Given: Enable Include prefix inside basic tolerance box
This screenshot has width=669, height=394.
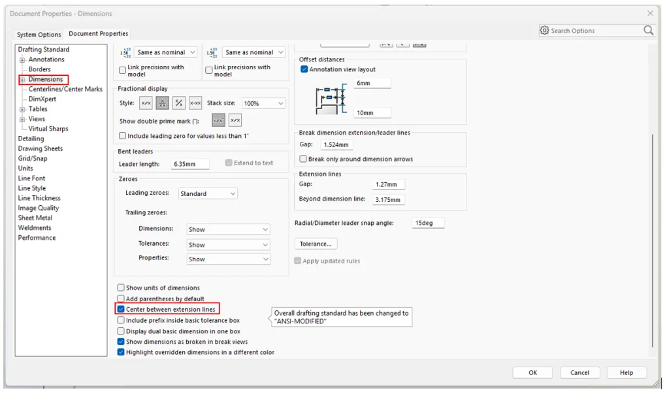Looking at the screenshot, I should pyautogui.click(x=121, y=320).
